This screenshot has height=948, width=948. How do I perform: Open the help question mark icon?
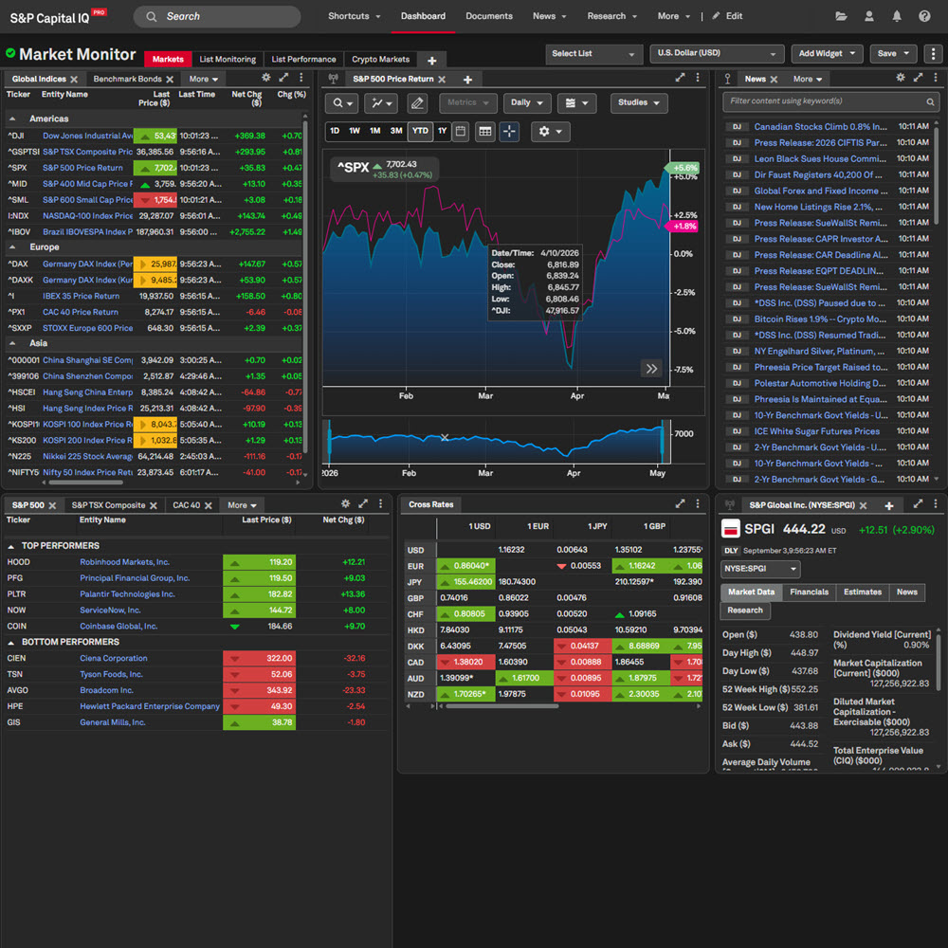(924, 16)
